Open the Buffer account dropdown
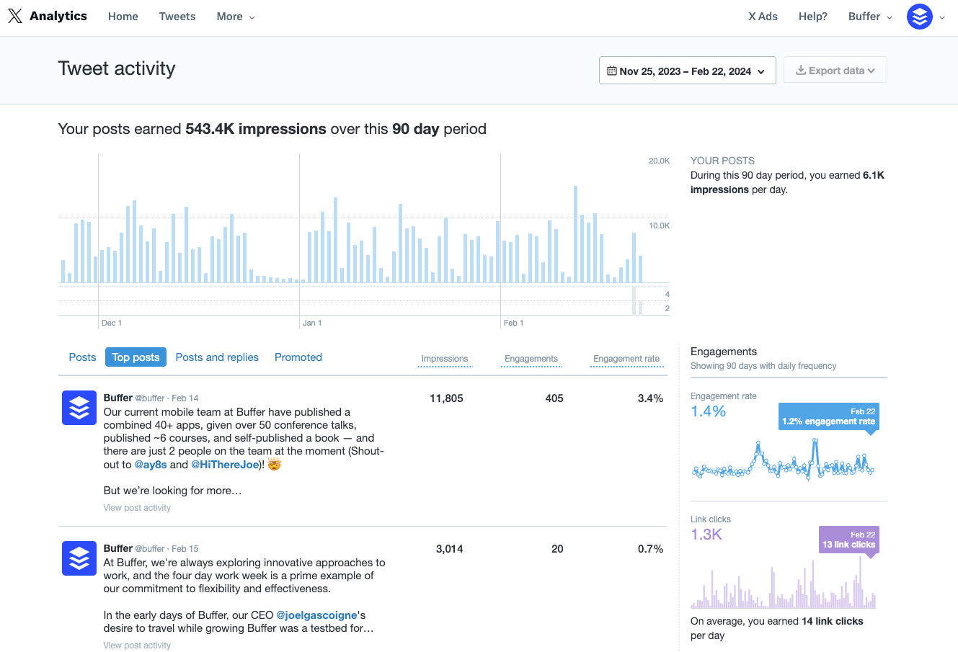This screenshot has height=652, width=958. tap(870, 17)
